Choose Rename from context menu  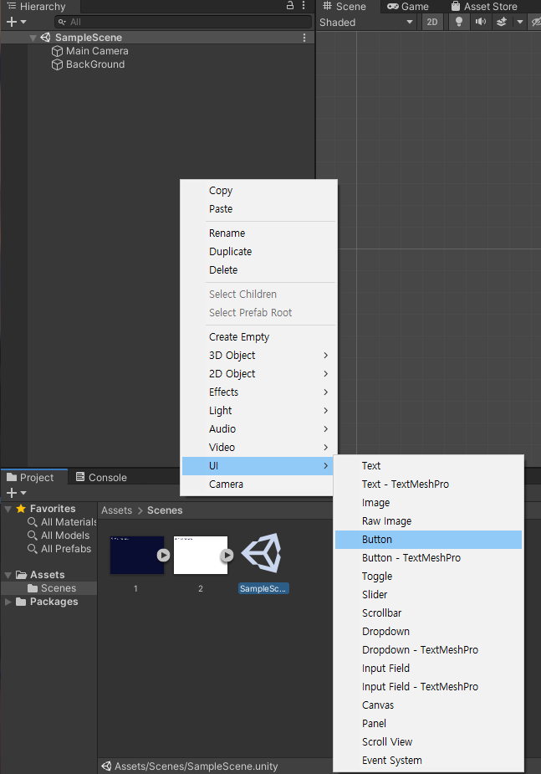259,233
